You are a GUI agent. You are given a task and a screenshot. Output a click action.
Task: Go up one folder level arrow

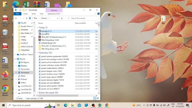click(x=26, y=18)
